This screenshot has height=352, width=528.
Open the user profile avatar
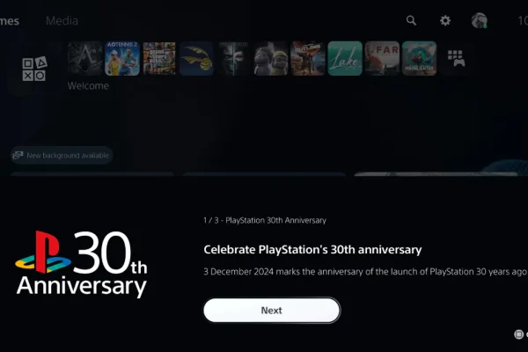pyautogui.click(x=480, y=20)
